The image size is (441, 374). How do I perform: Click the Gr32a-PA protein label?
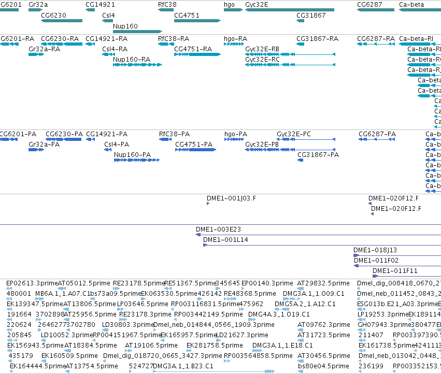tap(44, 145)
